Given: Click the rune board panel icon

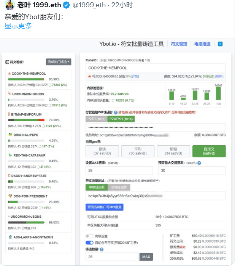Looking at the screenshot, I should (x=7, y=62).
